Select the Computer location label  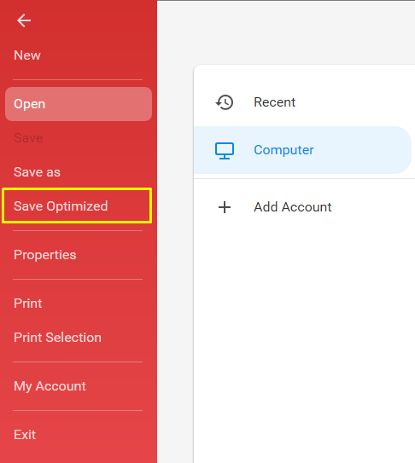tap(283, 150)
